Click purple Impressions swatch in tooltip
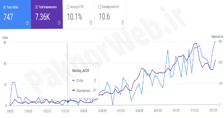This screenshot has width=224, height=118. pyautogui.click(x=73, y=91)
